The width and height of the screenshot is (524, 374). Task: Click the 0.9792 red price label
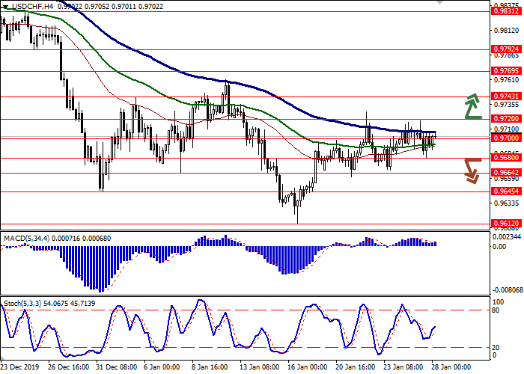[506, 49]
